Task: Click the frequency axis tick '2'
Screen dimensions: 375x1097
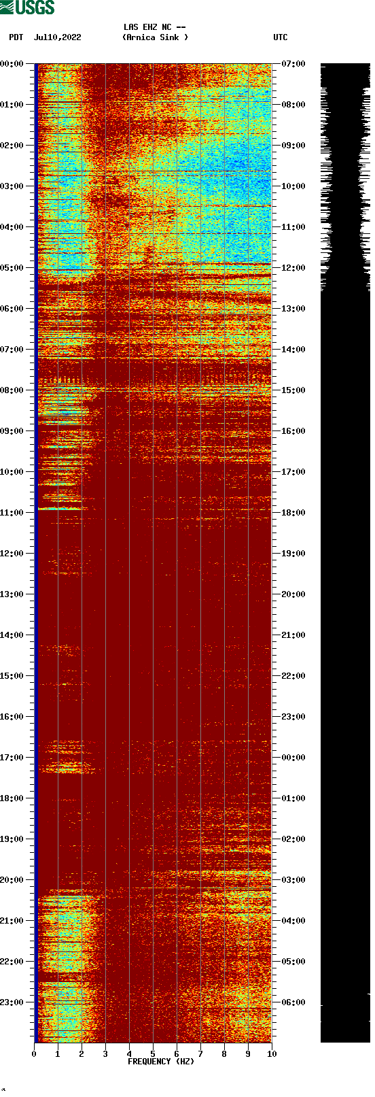Action: 82,1054
